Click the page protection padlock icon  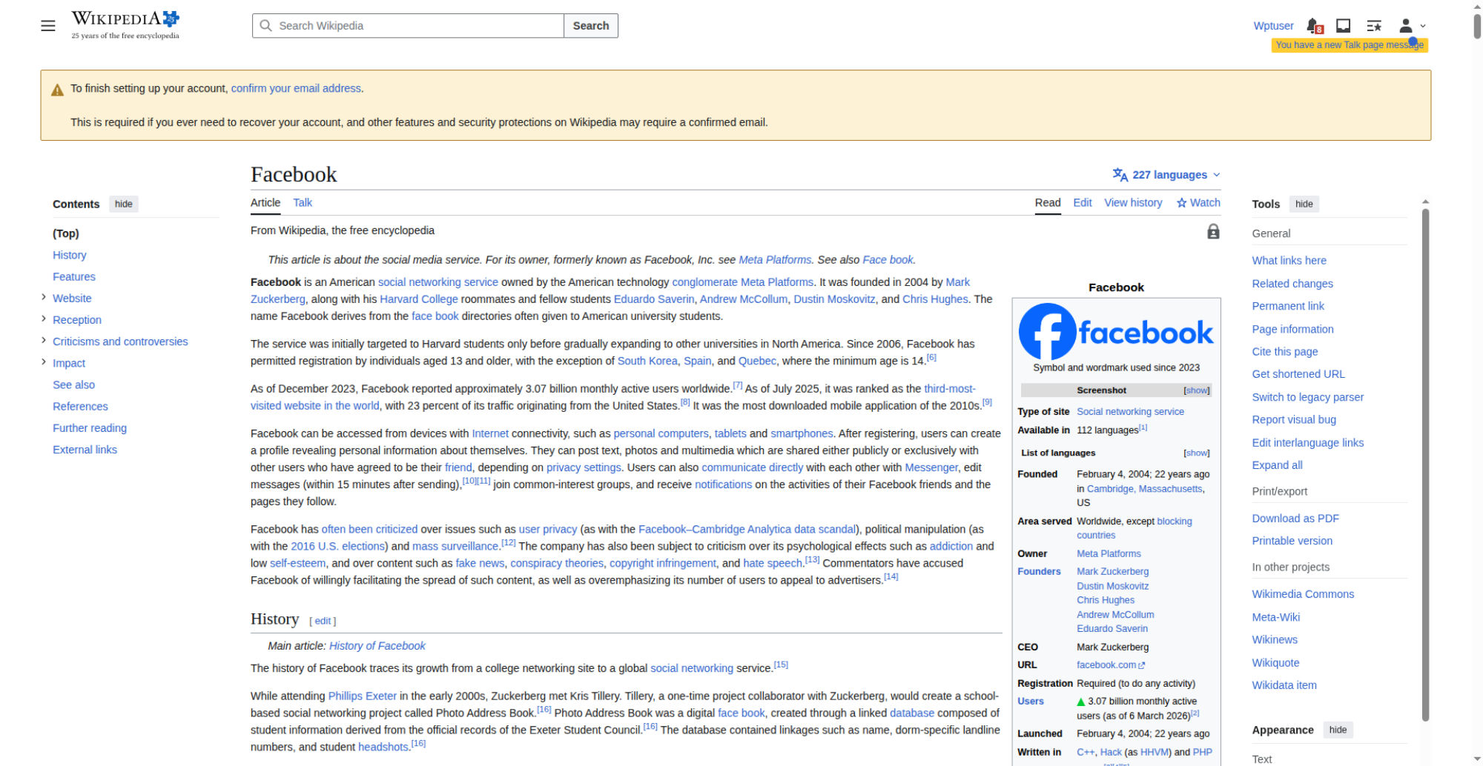point(1213,232)
